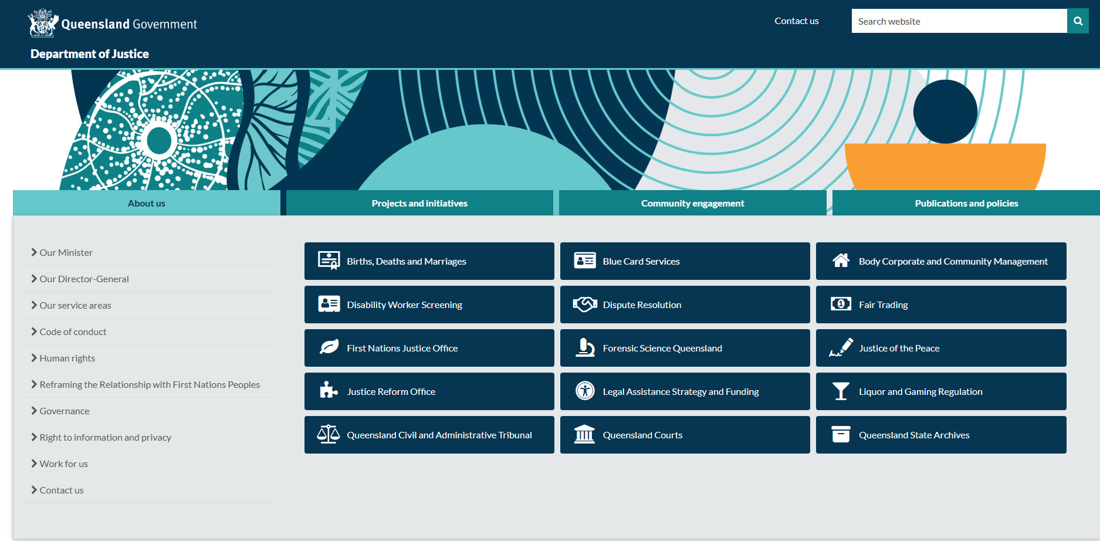Click the Fair Trading money icon
This screenshot has width=1100, height=541.
[841, 304]
